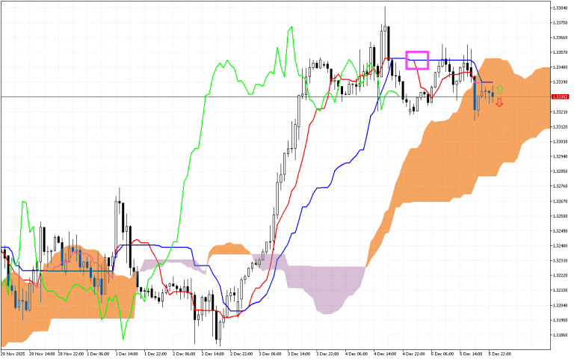
Task: Click the 1 Dec 22:00 time label
Action: pyautogui.click(x=155, y=354)
